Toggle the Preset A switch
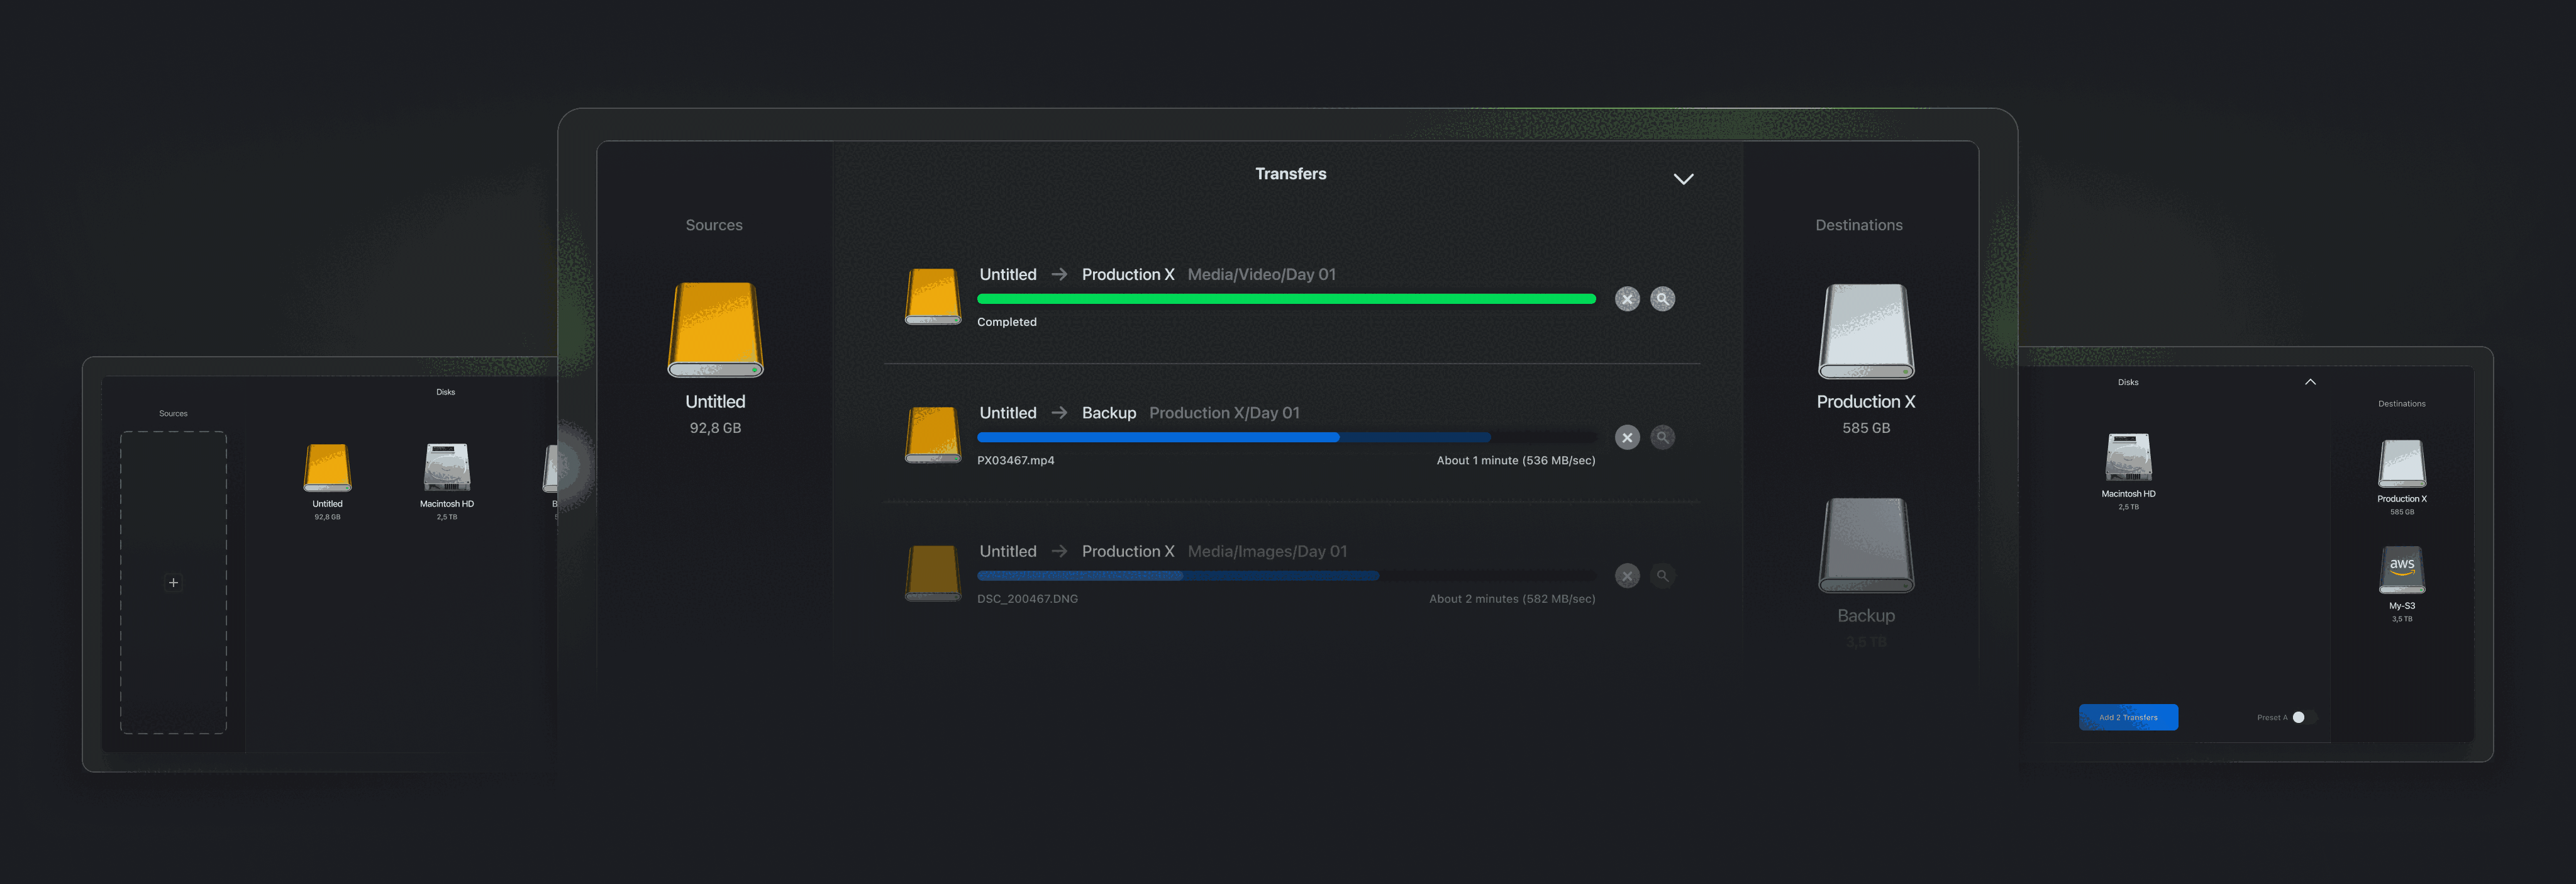 (x=2302, y=717)
